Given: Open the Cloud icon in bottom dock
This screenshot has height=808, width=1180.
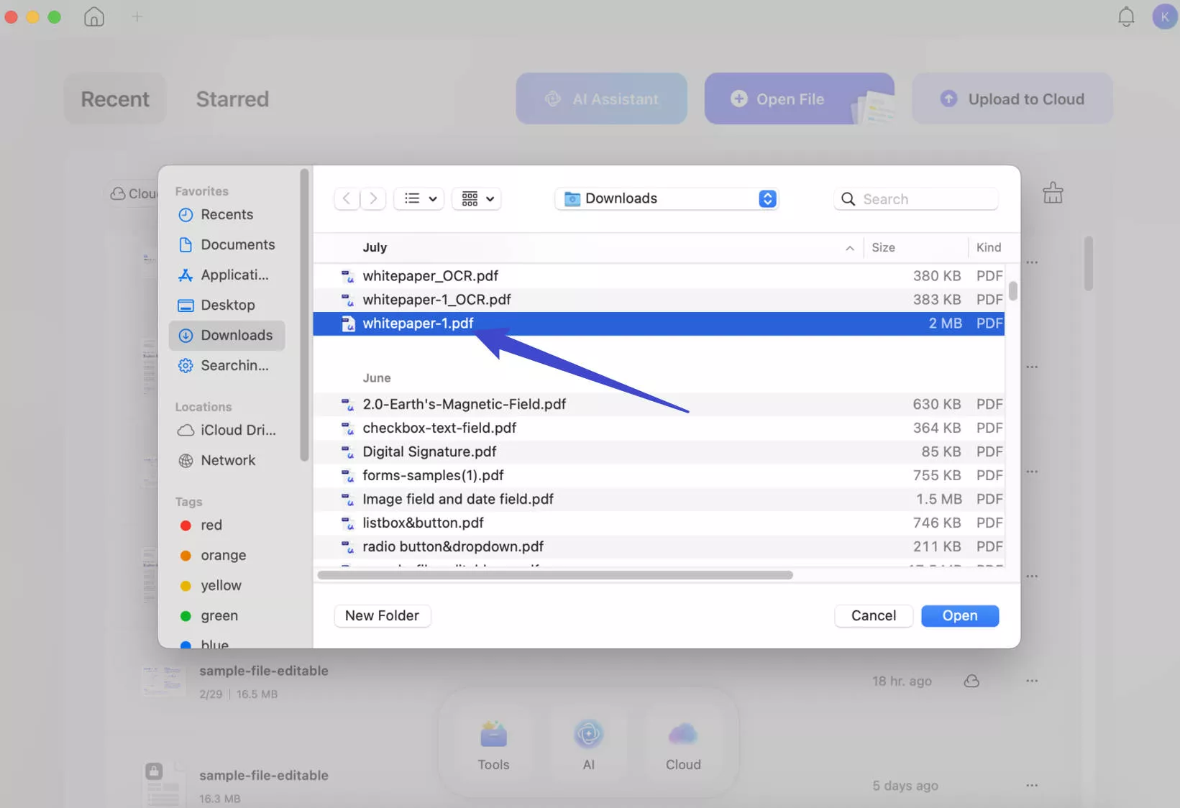Looking at the screenshot, I should coord(682,745).
